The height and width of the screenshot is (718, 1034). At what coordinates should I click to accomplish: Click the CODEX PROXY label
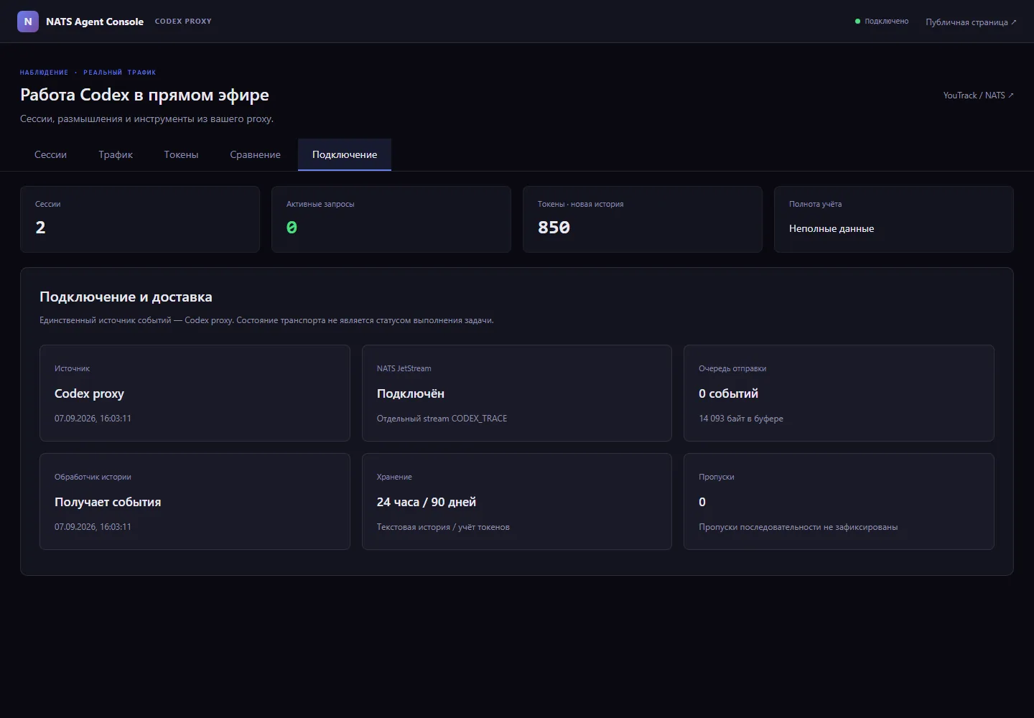183,22
